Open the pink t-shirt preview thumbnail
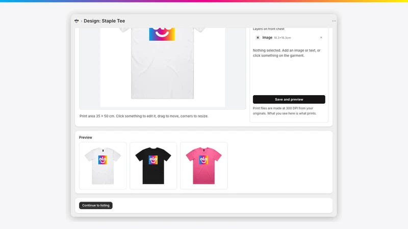 (203, 166)
